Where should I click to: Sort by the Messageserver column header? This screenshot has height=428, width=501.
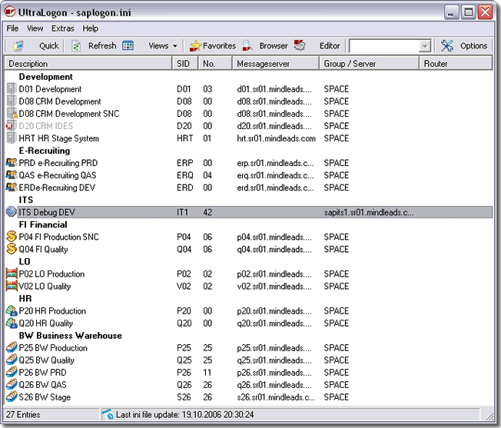276,63
